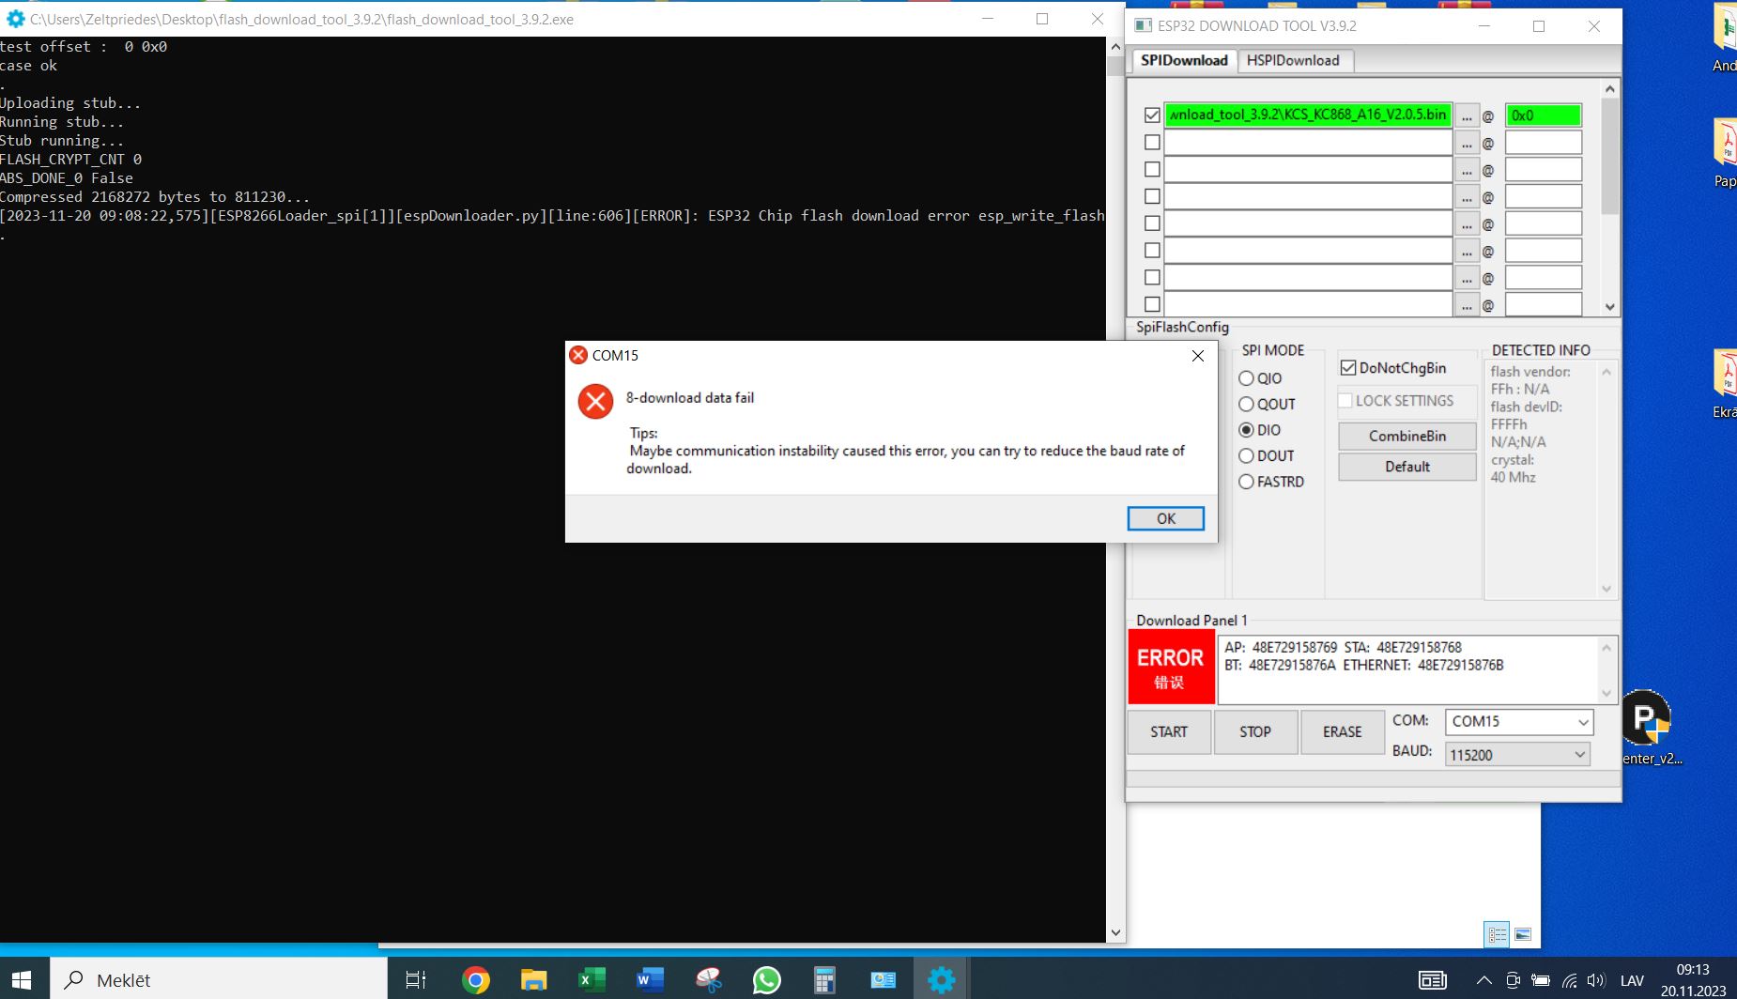The height and width of the screenshot is (999, 1737).
Task: Open Google Chrome from the taskbar
Action: pos(476,980)
